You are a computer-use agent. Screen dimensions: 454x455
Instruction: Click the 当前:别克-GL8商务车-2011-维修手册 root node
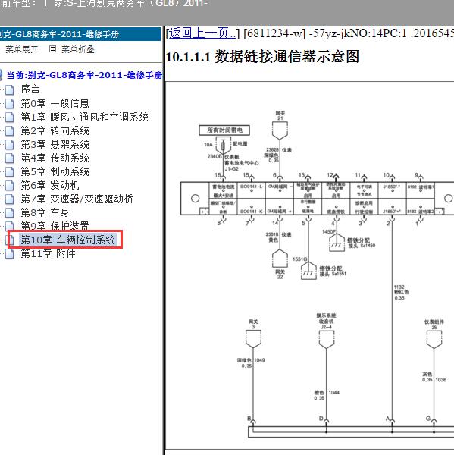(84, 75)
